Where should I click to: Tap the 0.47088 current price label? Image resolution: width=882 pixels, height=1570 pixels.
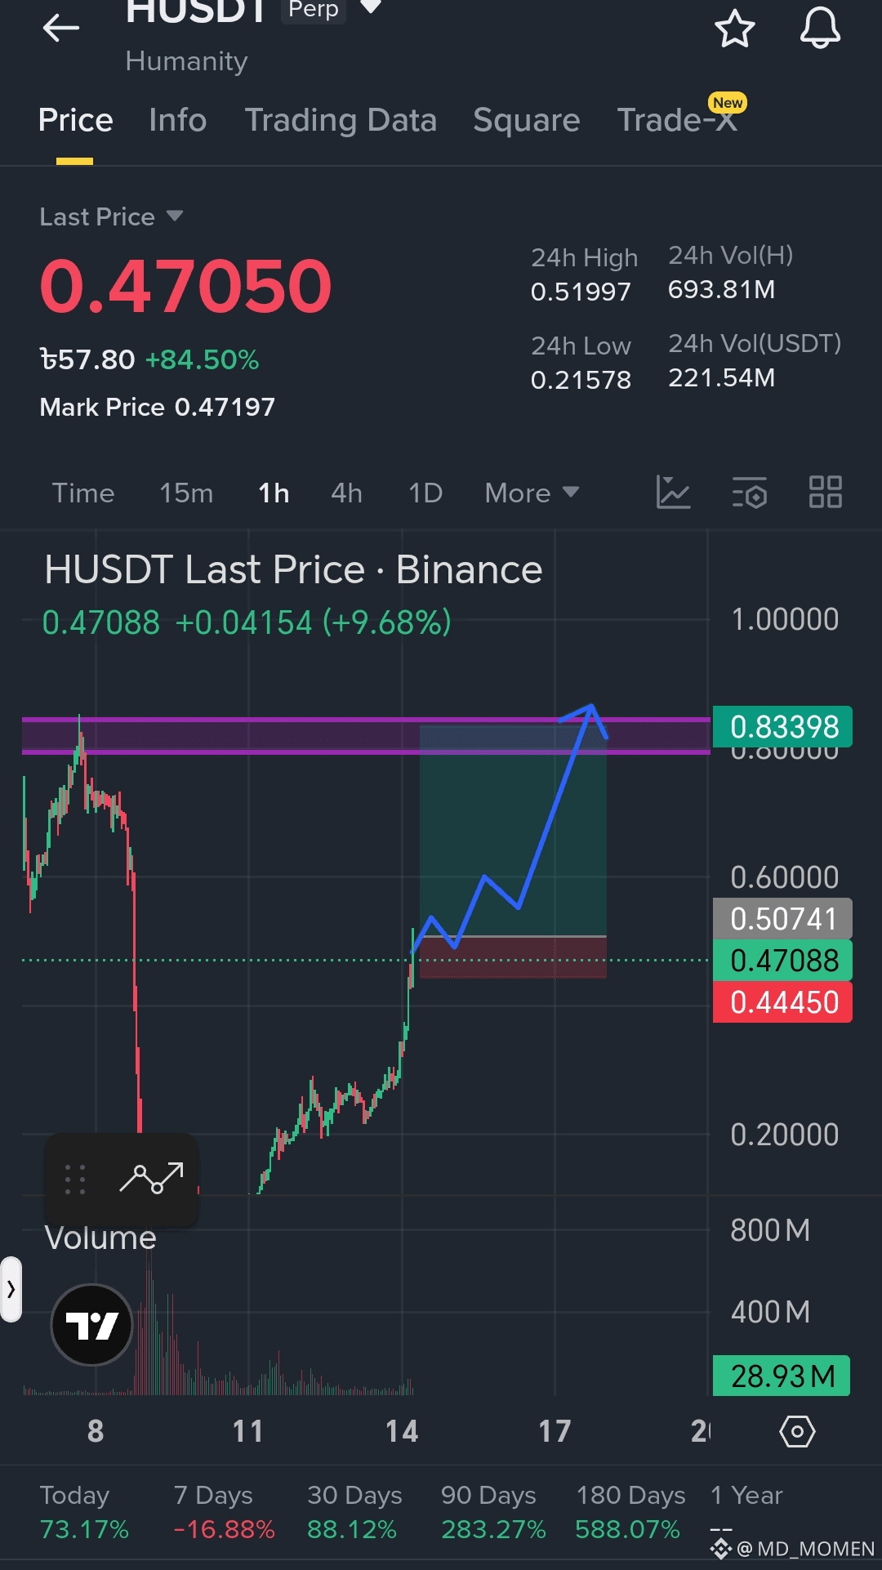click(x=782, y=961)
